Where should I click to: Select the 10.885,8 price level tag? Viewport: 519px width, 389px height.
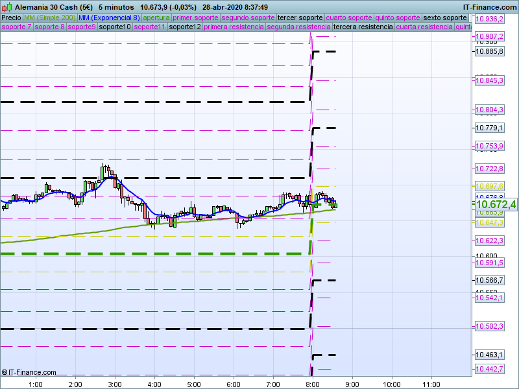[489, 51]
